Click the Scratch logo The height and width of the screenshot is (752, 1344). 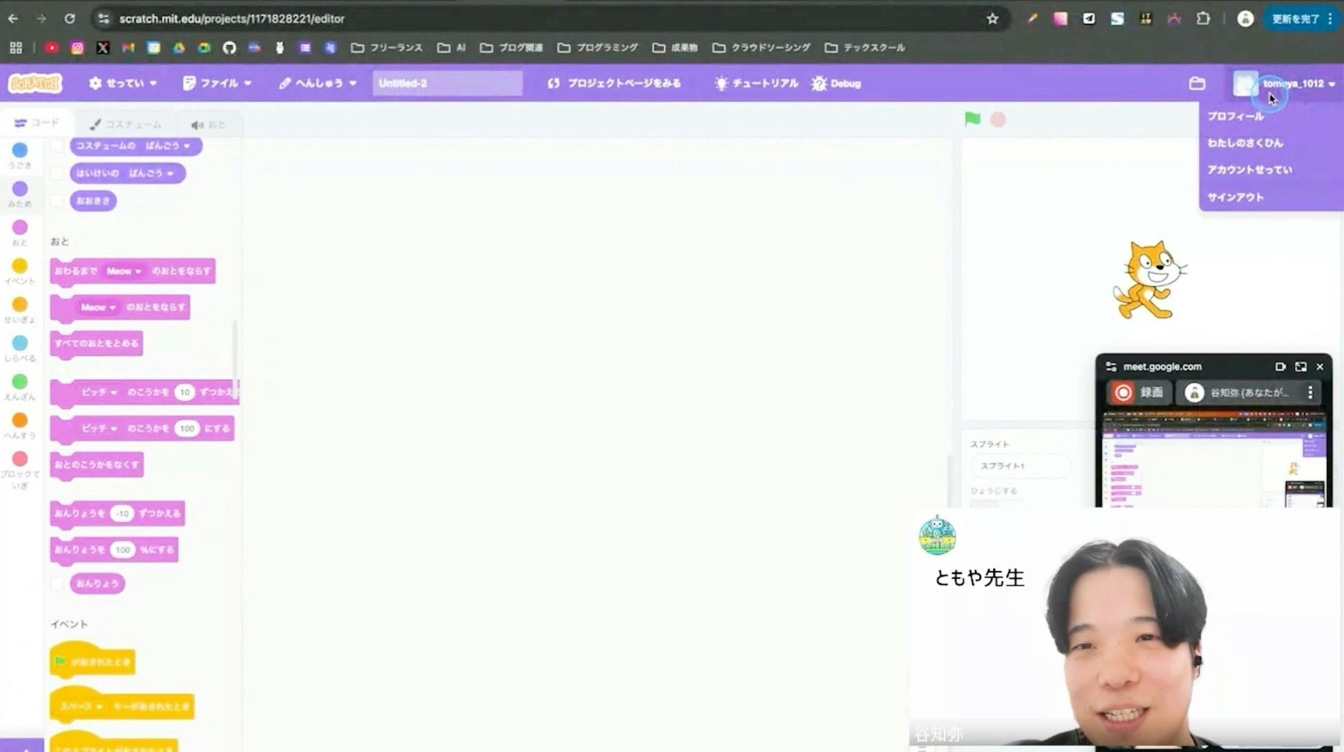(35, 83)
